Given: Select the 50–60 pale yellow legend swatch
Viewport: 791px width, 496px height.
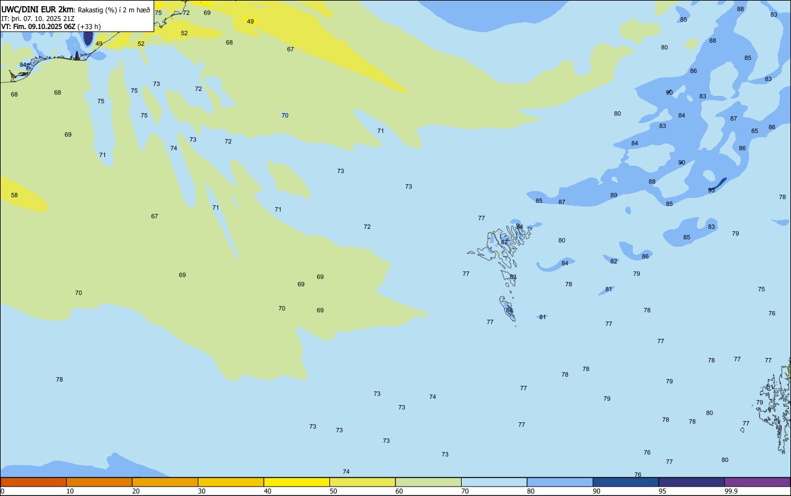Looking at the screenshot, I should pos(362,482).
